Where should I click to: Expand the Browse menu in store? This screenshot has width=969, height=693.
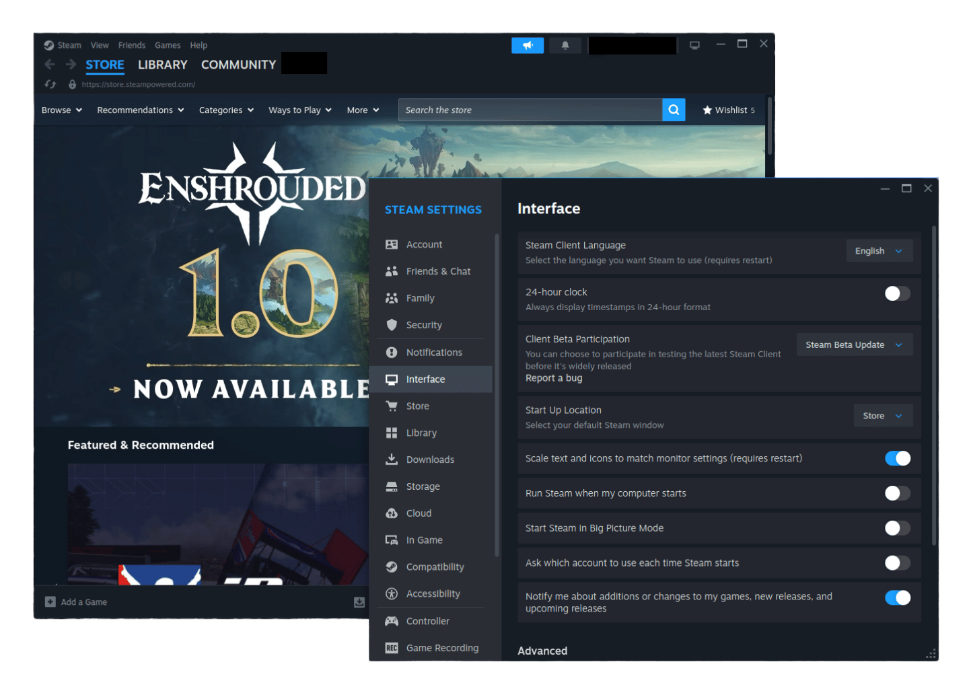(62, 110)
